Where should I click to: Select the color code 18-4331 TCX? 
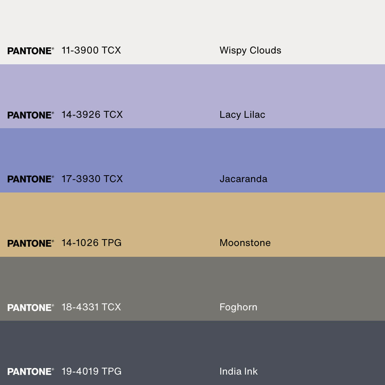click(91, 307)
